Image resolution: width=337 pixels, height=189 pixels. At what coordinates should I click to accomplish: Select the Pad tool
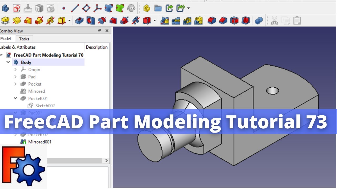[5, 20]
